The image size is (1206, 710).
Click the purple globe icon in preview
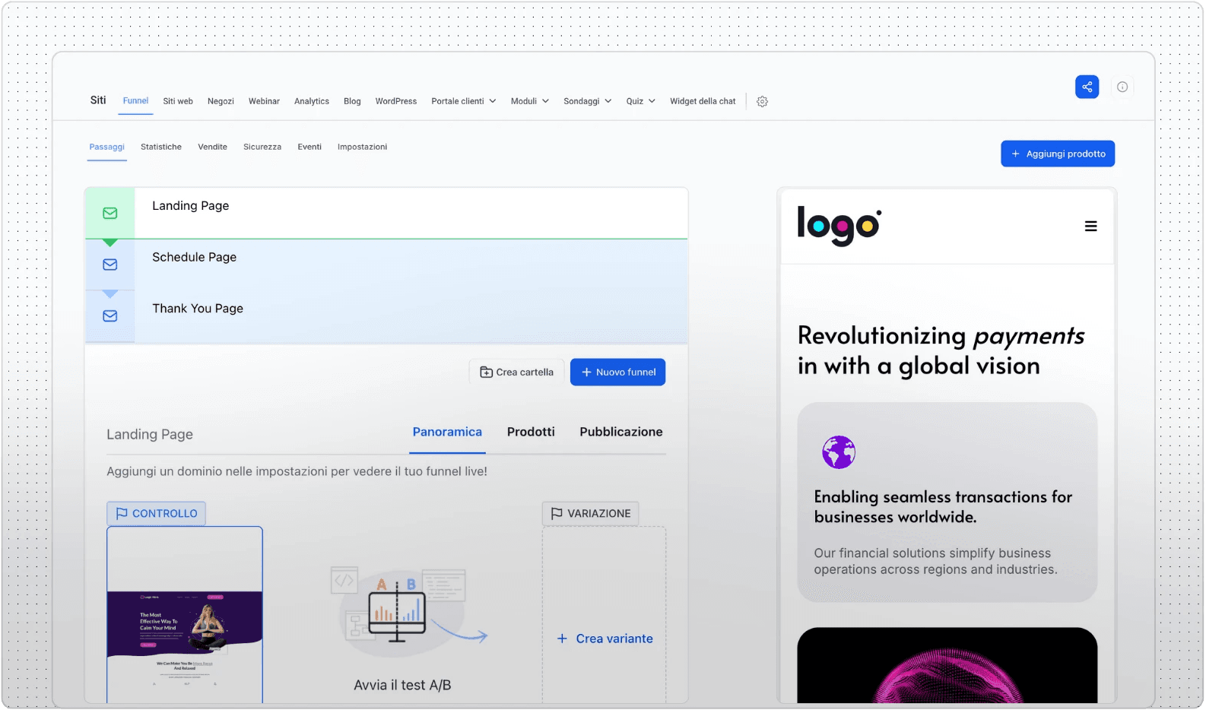point(839,452)
